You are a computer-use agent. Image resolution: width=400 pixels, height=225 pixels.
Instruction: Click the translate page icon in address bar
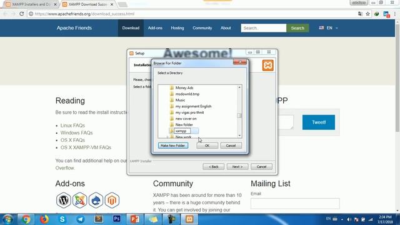(x=360, y=14)
